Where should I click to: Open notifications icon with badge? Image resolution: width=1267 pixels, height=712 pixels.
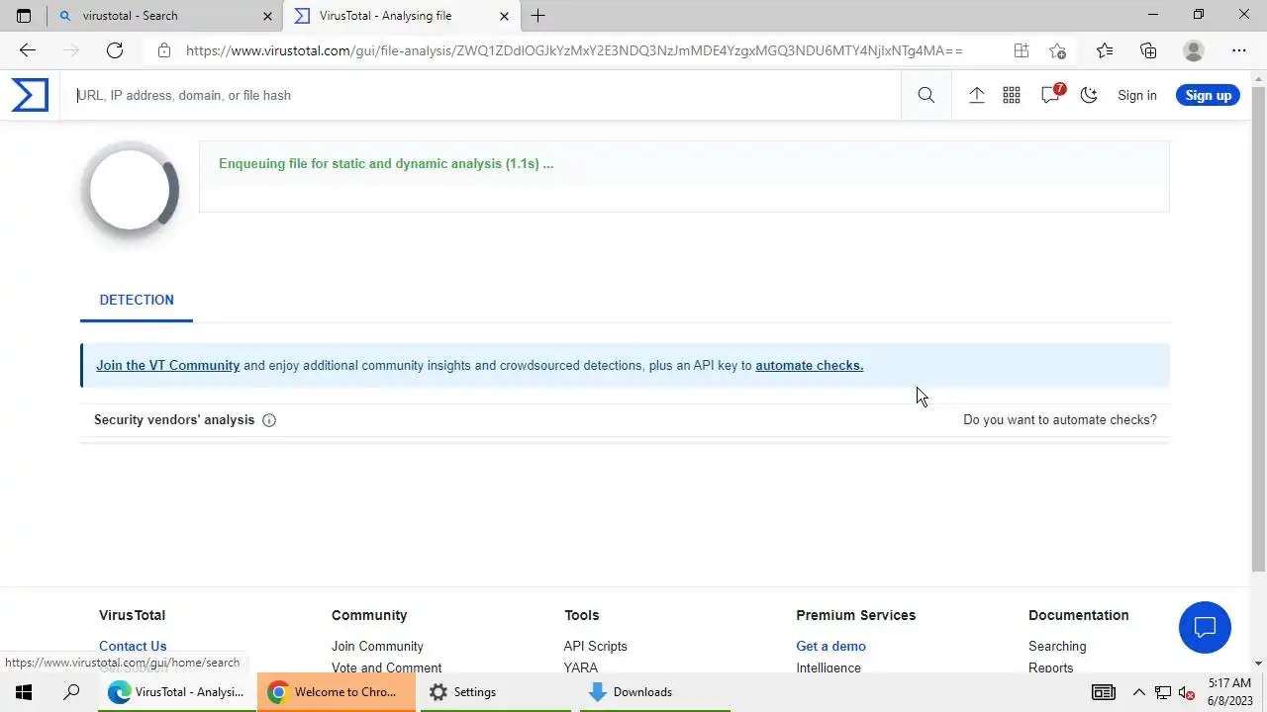click(1051, 94)
